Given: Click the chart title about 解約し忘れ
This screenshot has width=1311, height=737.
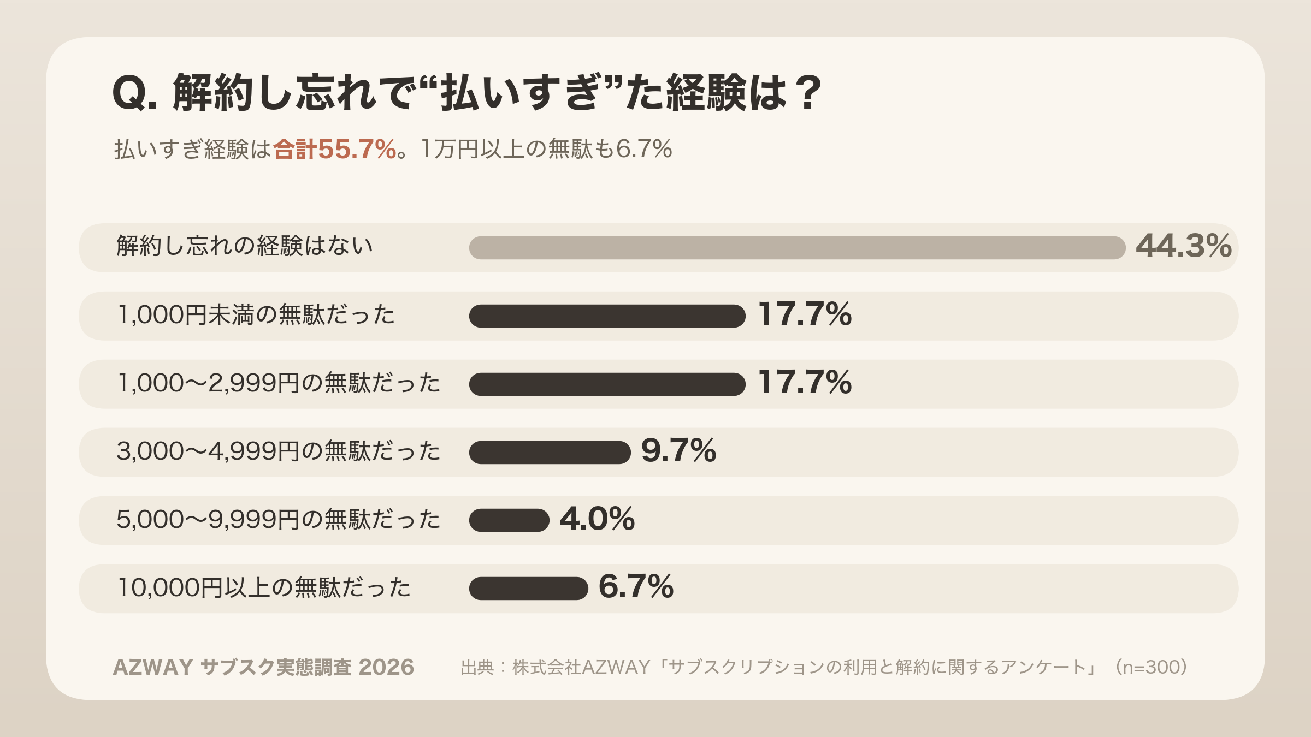Looking at the screenshot, I should point(467,93).
